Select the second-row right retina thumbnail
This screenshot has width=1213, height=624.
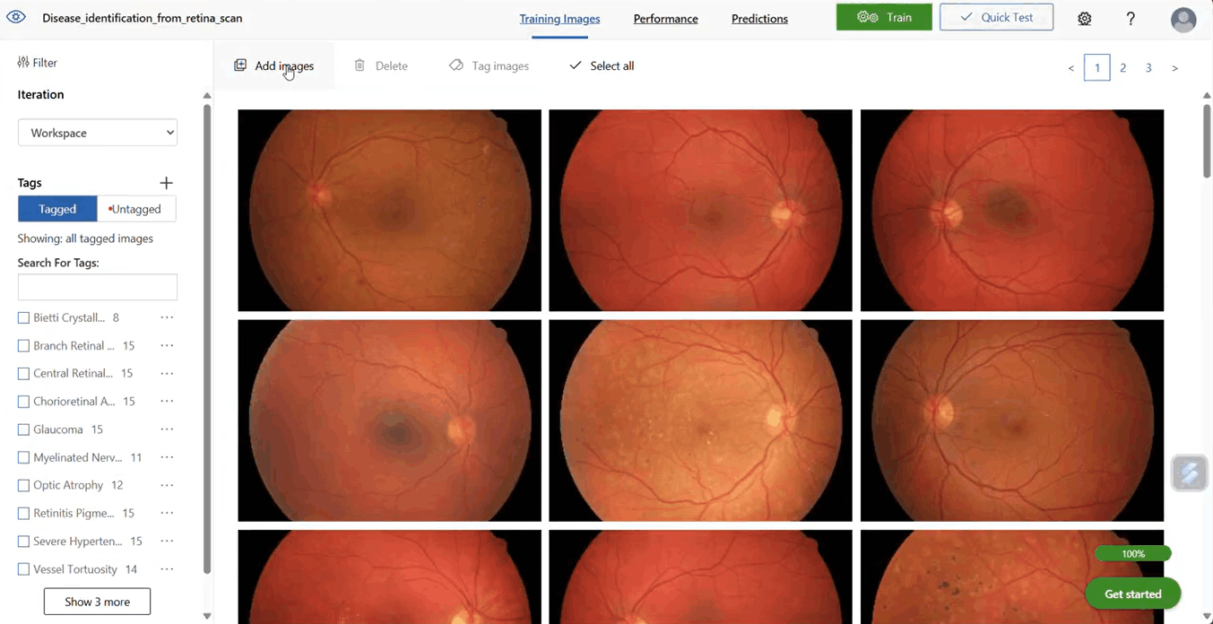pos(1012,420)
